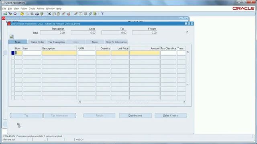This screenshot has height=144, width=257.
Task: Click the Switch Responsibilities toolbar icon
Action: pos(32,14)
